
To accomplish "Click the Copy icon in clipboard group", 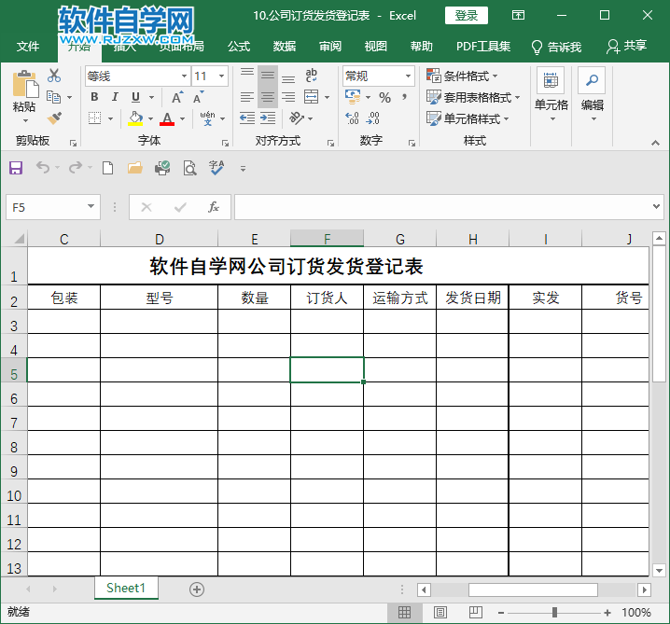I will click(54, 97).
